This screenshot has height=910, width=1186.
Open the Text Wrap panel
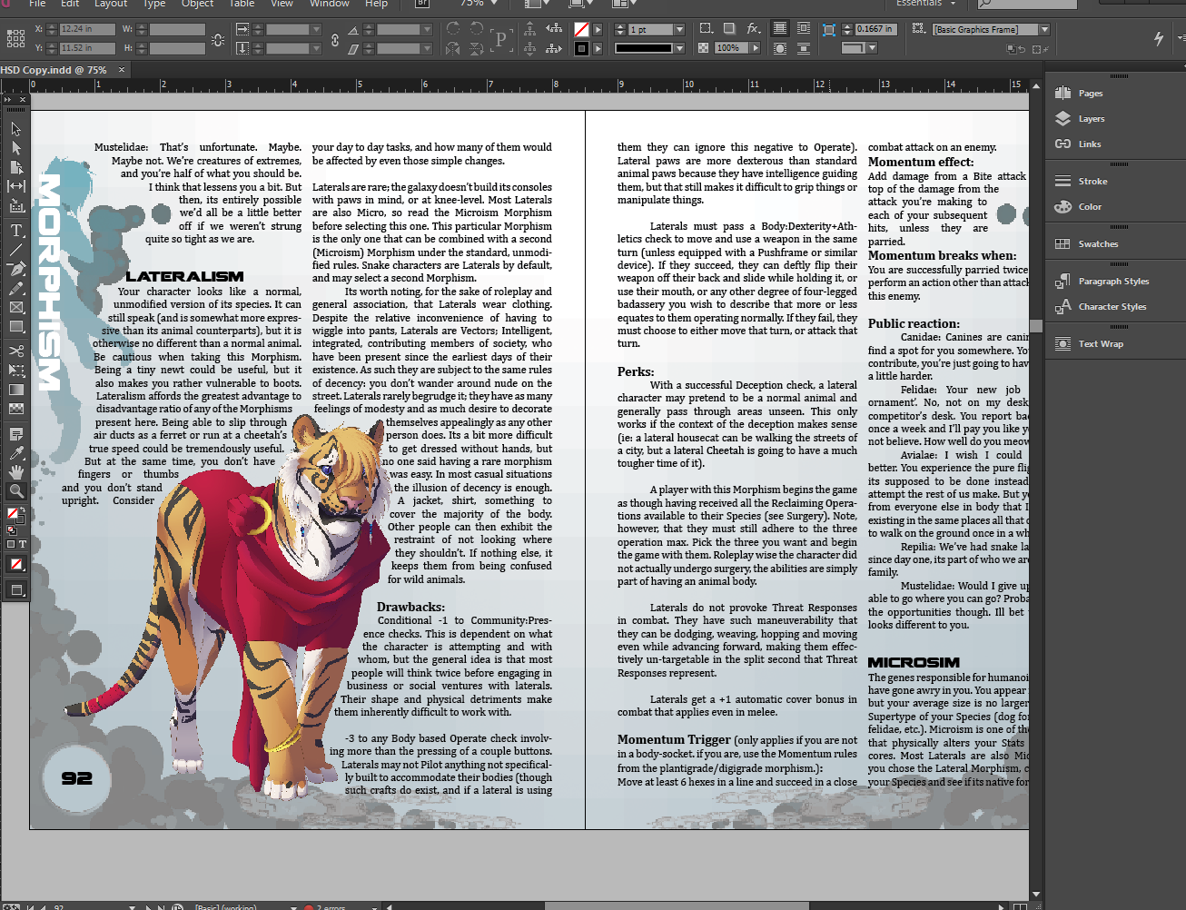[x=1100, y=344]
